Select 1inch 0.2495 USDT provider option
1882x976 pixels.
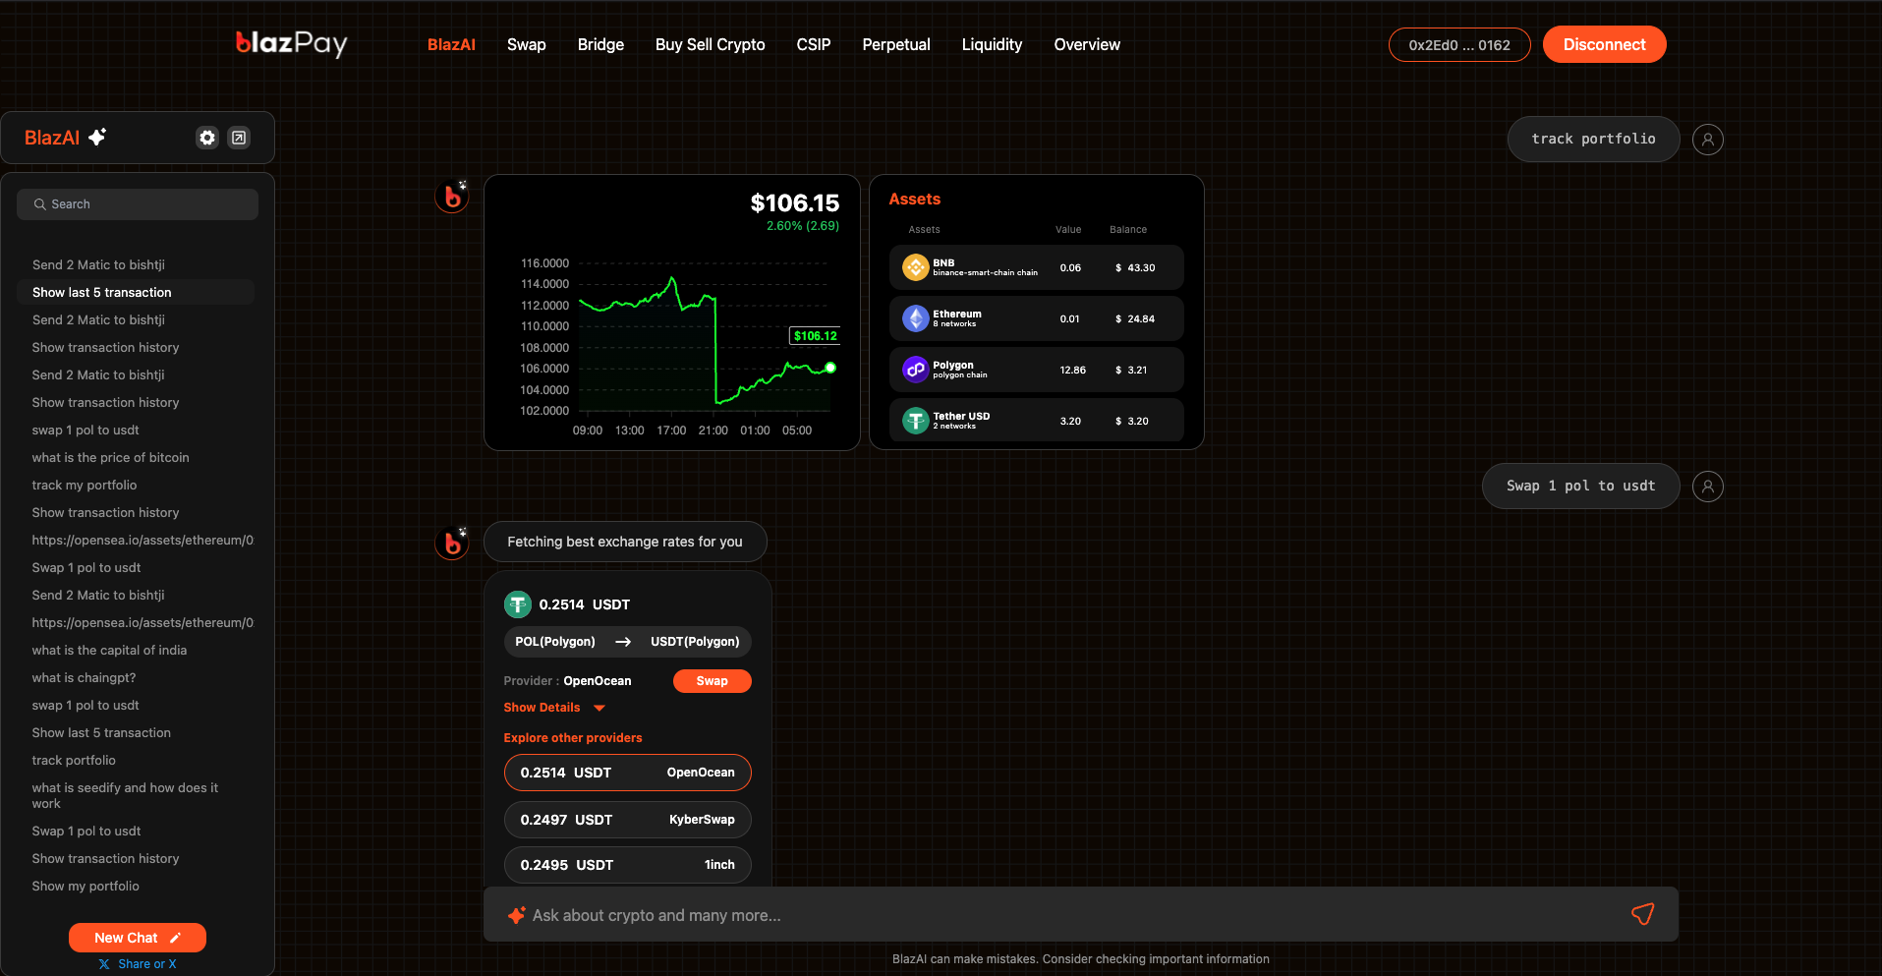click(627, 865)
